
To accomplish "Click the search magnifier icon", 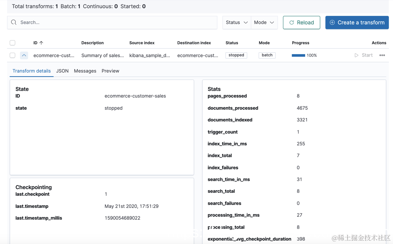I will tap(14, 22).
